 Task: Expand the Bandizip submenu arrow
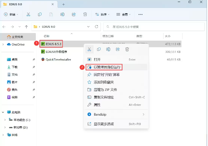(143, 114)
